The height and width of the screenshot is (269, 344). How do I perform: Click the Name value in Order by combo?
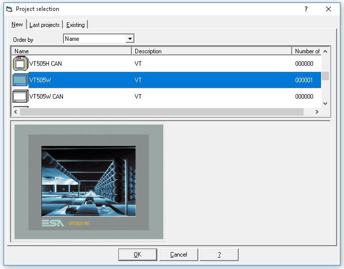tap(72, 39)
